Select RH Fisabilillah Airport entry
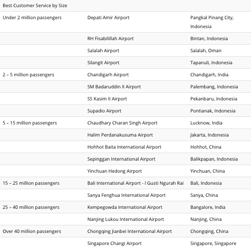The width and height of the screenshot is (251, 249). [x=111, y=38]
